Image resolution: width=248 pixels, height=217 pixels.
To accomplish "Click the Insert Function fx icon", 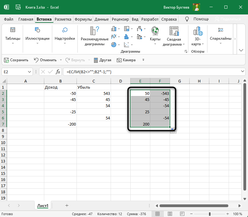I will (x=58, y=72).
